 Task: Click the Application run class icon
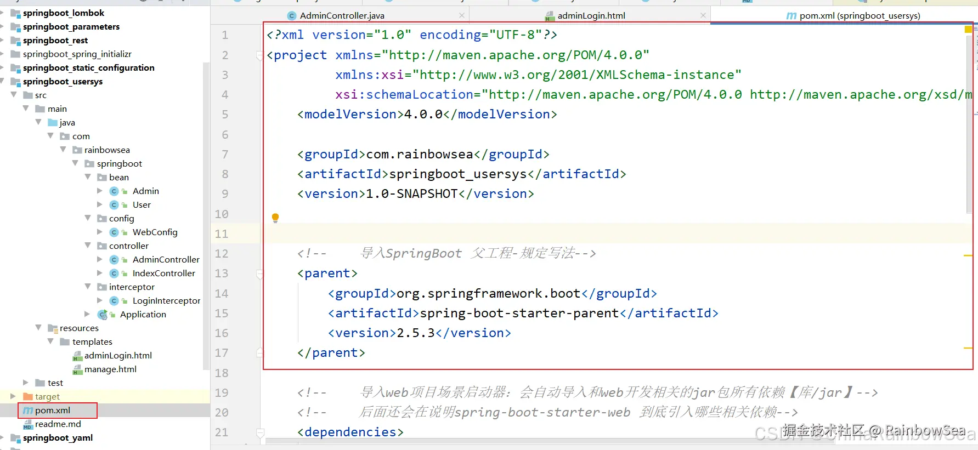coord(102,314)
